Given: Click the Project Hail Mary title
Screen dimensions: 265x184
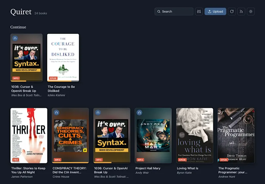Looking at the screenshot, I should pyautogui.click(x=148, y=168).
